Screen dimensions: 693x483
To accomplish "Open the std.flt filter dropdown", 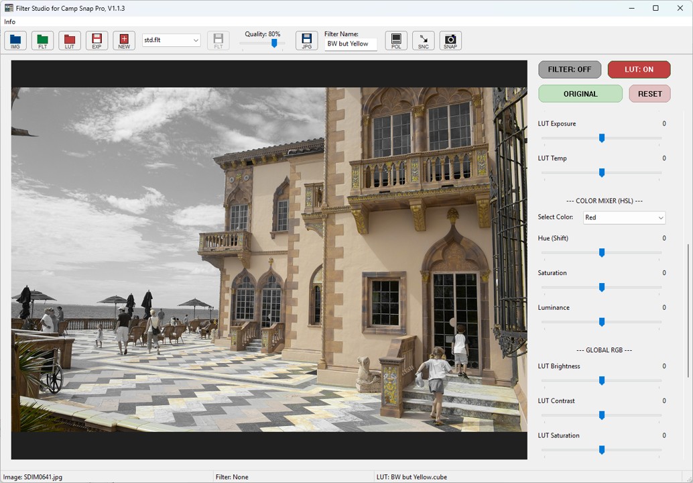I will click(171, 40).
